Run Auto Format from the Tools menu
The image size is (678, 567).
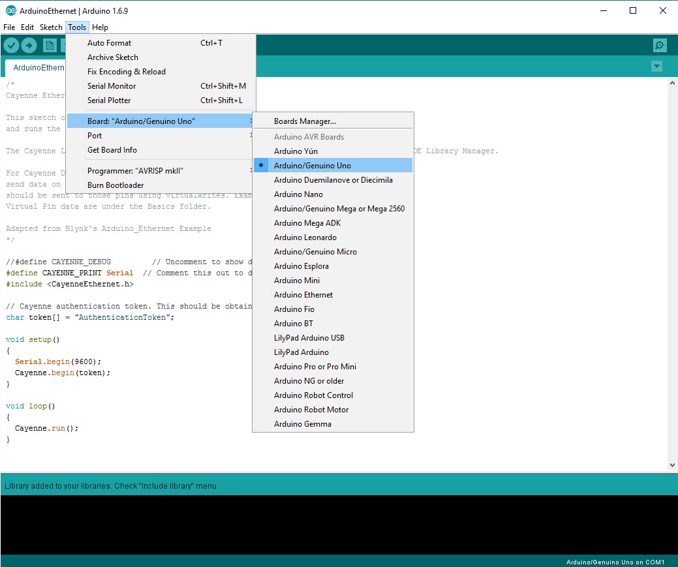tap(109, 42)
